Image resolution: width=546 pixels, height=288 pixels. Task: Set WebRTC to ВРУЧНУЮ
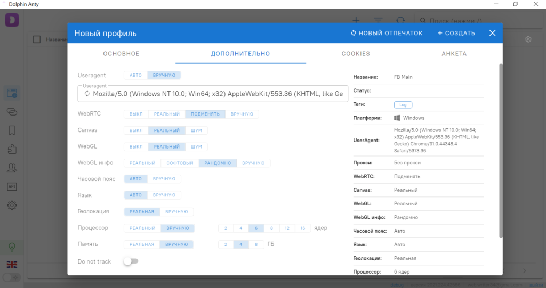(242, 114)
